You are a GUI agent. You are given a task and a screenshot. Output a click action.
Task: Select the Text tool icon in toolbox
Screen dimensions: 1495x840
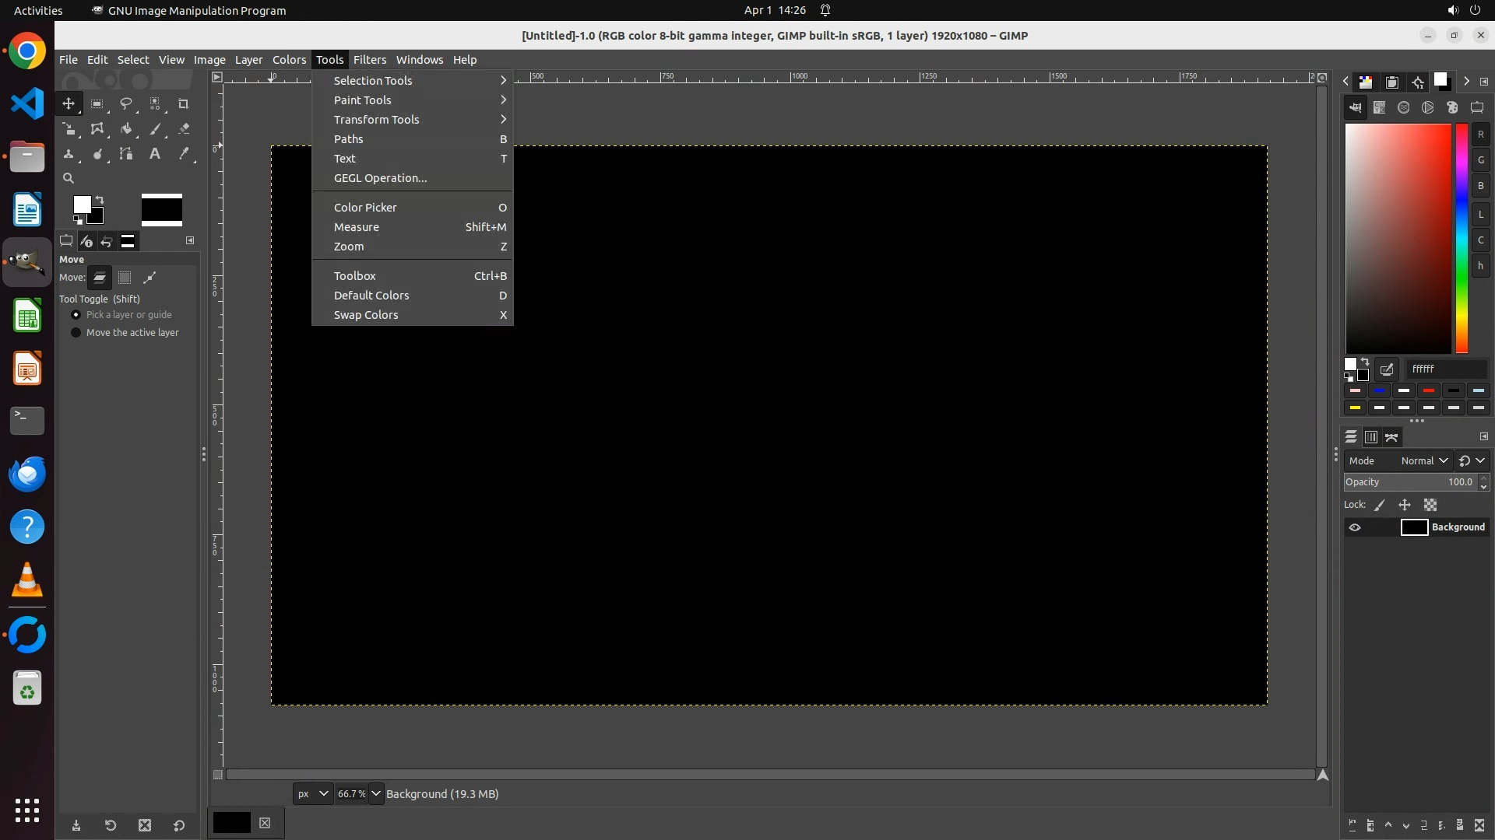point(155,154)
